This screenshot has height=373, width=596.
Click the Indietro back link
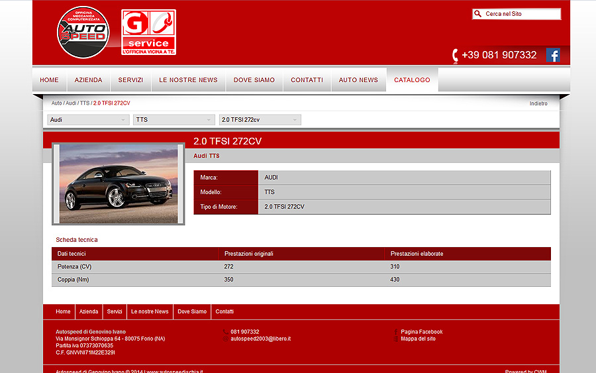(x=538, y=103)
